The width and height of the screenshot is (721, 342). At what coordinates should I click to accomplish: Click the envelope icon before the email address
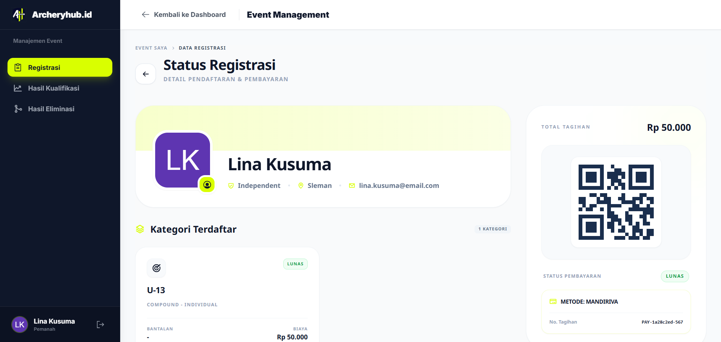click(x=352, y=185)
